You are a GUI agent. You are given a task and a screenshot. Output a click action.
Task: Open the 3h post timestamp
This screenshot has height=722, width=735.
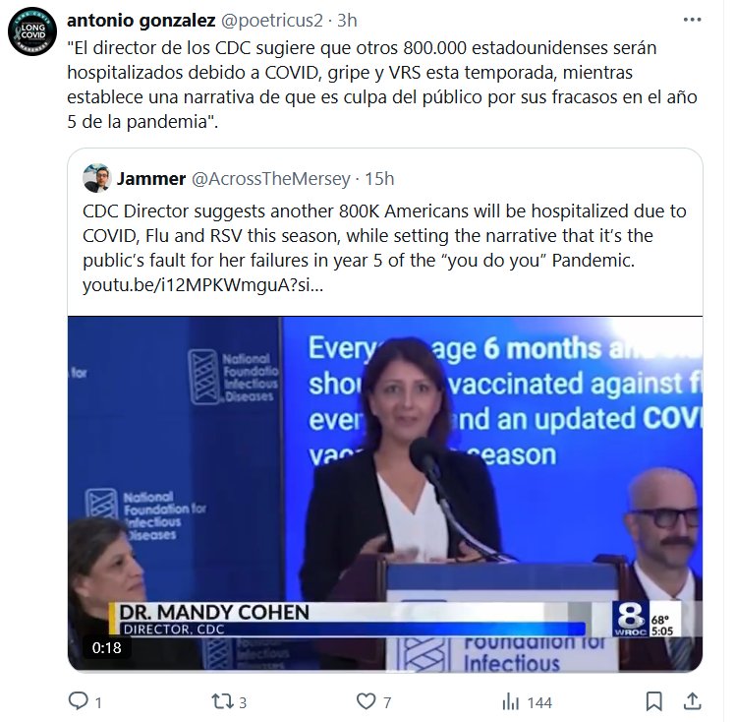pyautogui.click(x=347, y=21)
